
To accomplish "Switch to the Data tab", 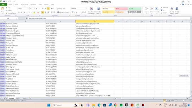I will (x=40, y=5).
